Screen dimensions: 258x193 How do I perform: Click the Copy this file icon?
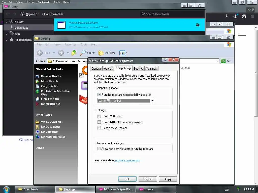point(37,86)
